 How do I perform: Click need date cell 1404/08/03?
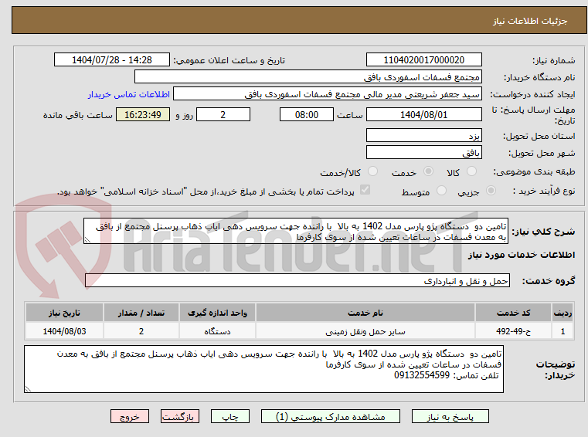click(64, 331)
